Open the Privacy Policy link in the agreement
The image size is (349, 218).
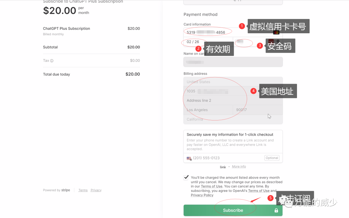point(202,195)
